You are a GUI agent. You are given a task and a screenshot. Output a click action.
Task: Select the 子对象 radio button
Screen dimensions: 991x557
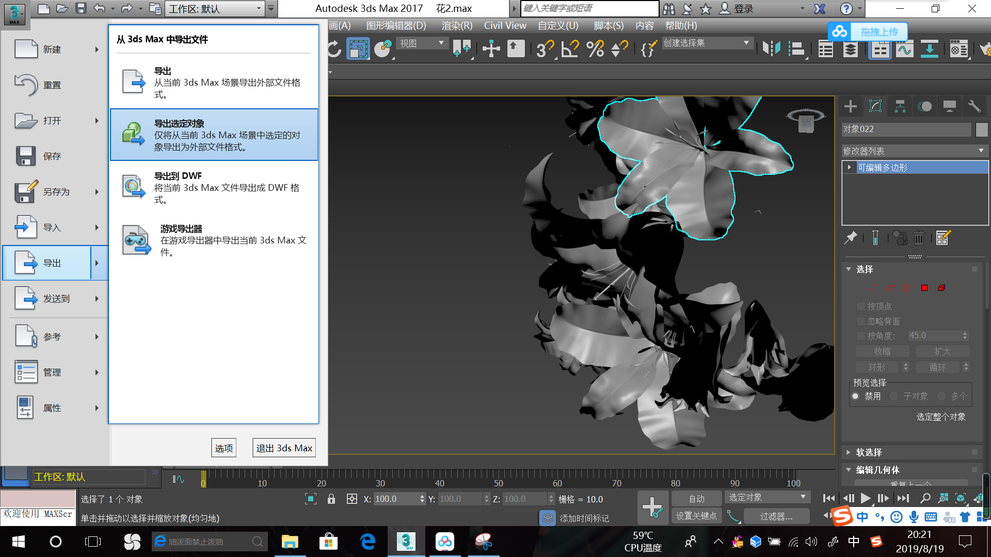click(x=894, y=396)
